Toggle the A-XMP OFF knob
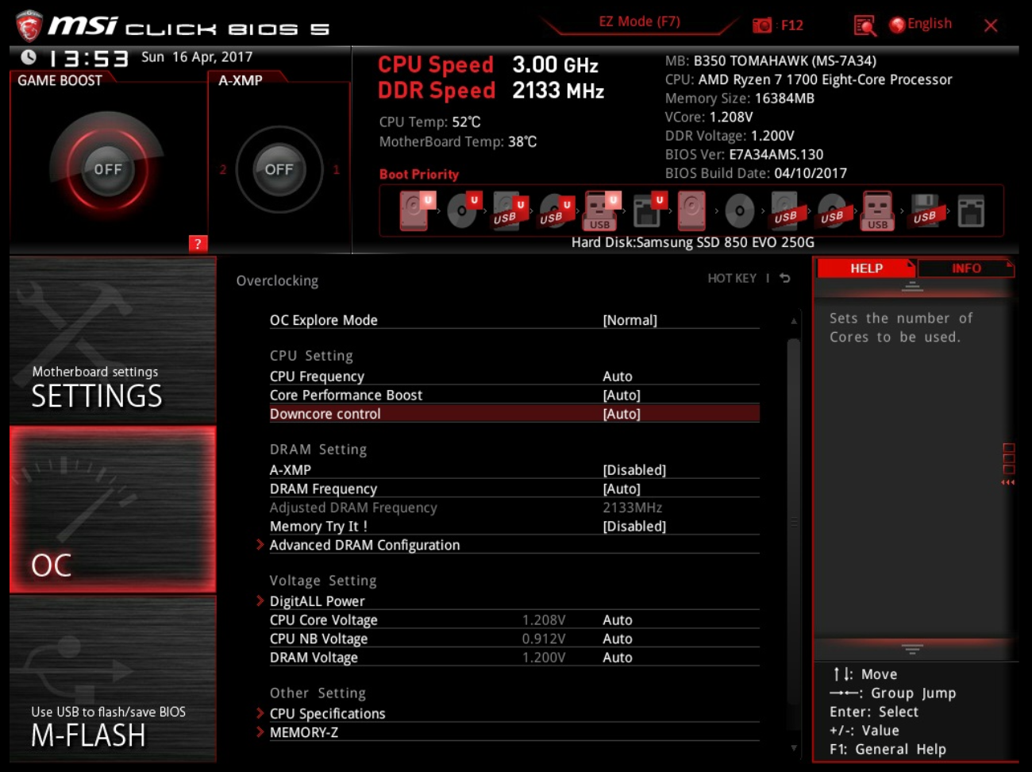1032x772 pixels. point(279,169)
